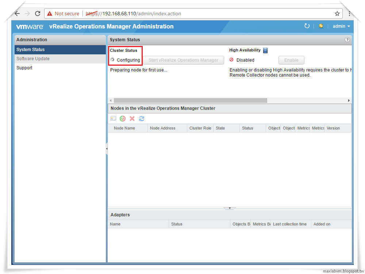Click the horizontal scrollbar thumb
This screenshot has height=274, width=365.
tap(191, 100)
